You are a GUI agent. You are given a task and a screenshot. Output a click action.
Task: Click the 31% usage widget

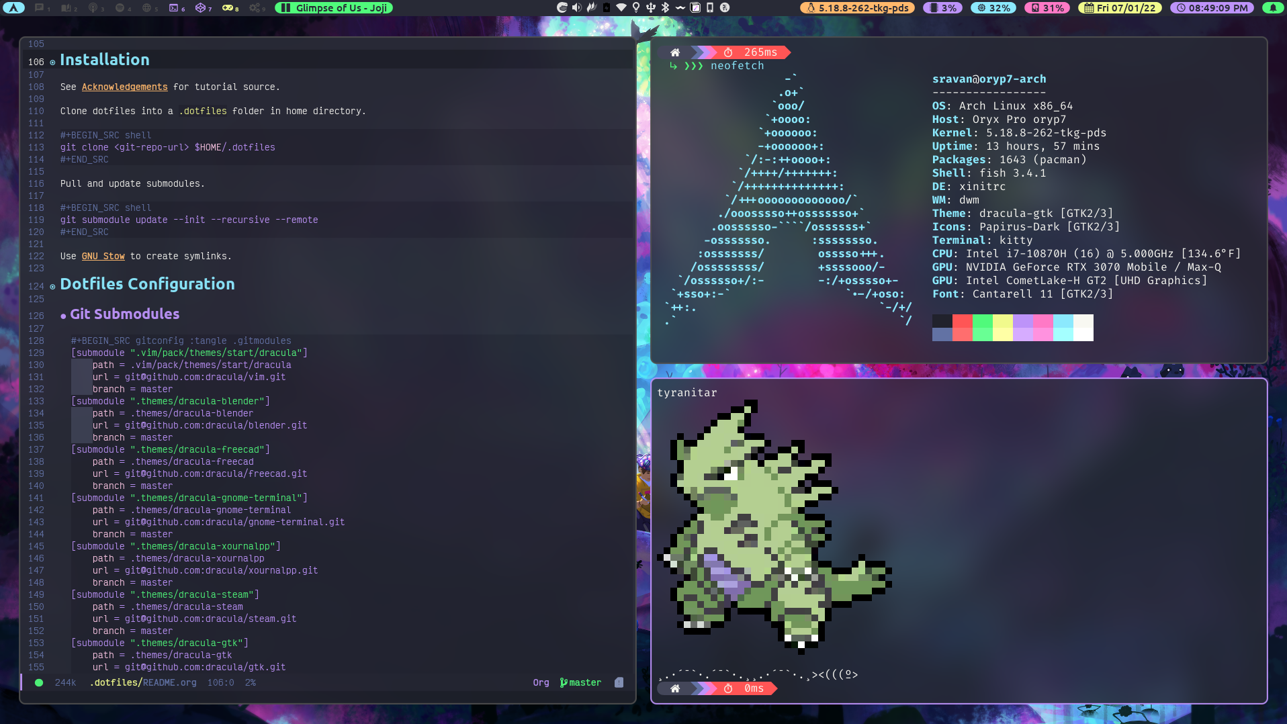click(1047, 8)
